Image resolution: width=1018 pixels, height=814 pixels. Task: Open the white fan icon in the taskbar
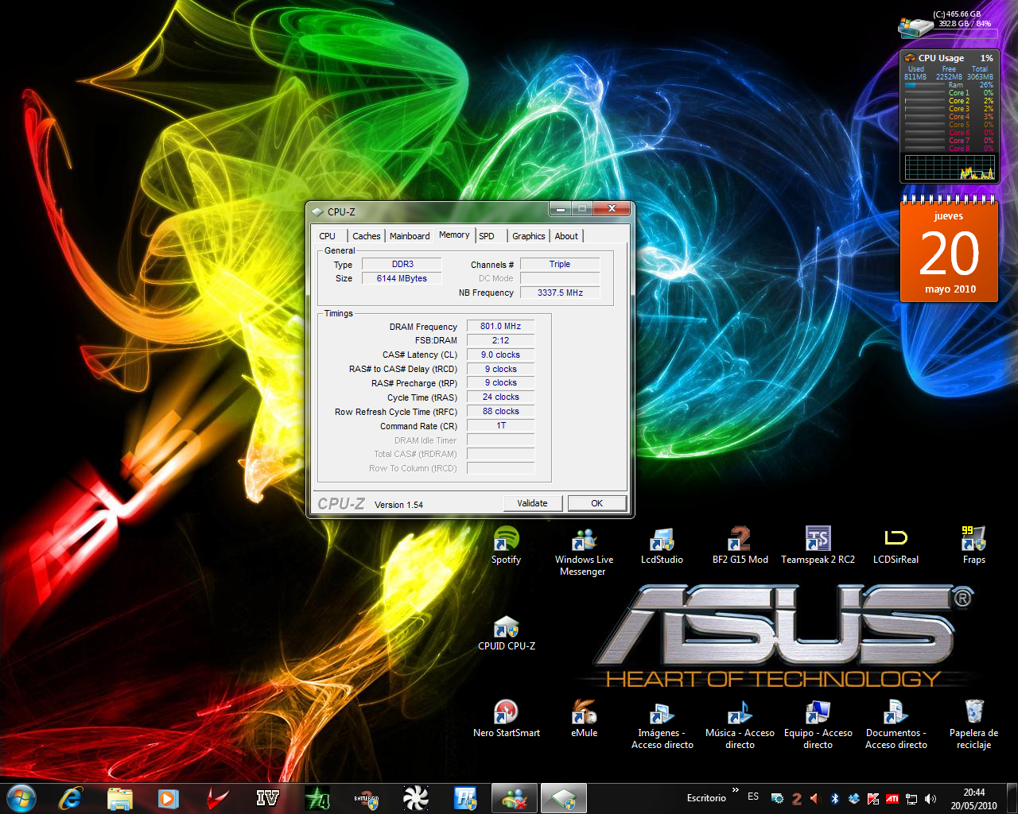(x=415, y=797)
